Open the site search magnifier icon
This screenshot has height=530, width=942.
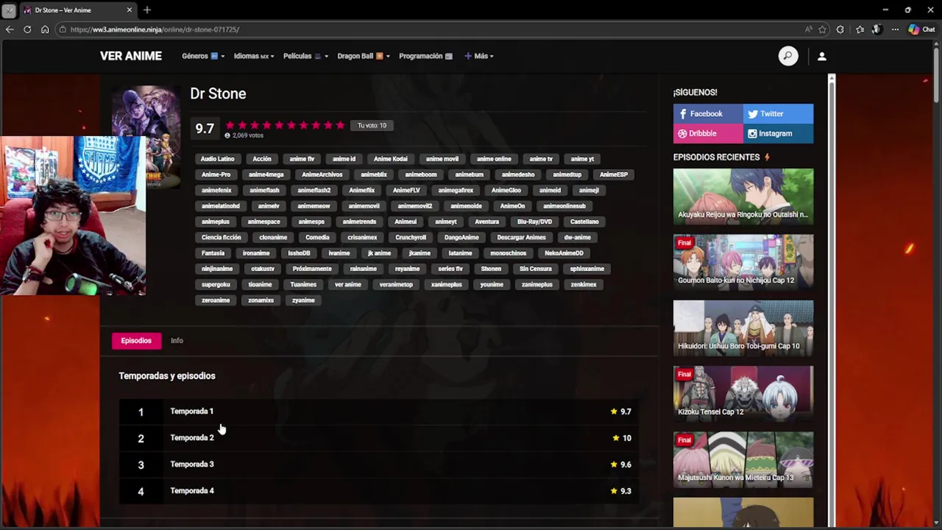point(788,56)
